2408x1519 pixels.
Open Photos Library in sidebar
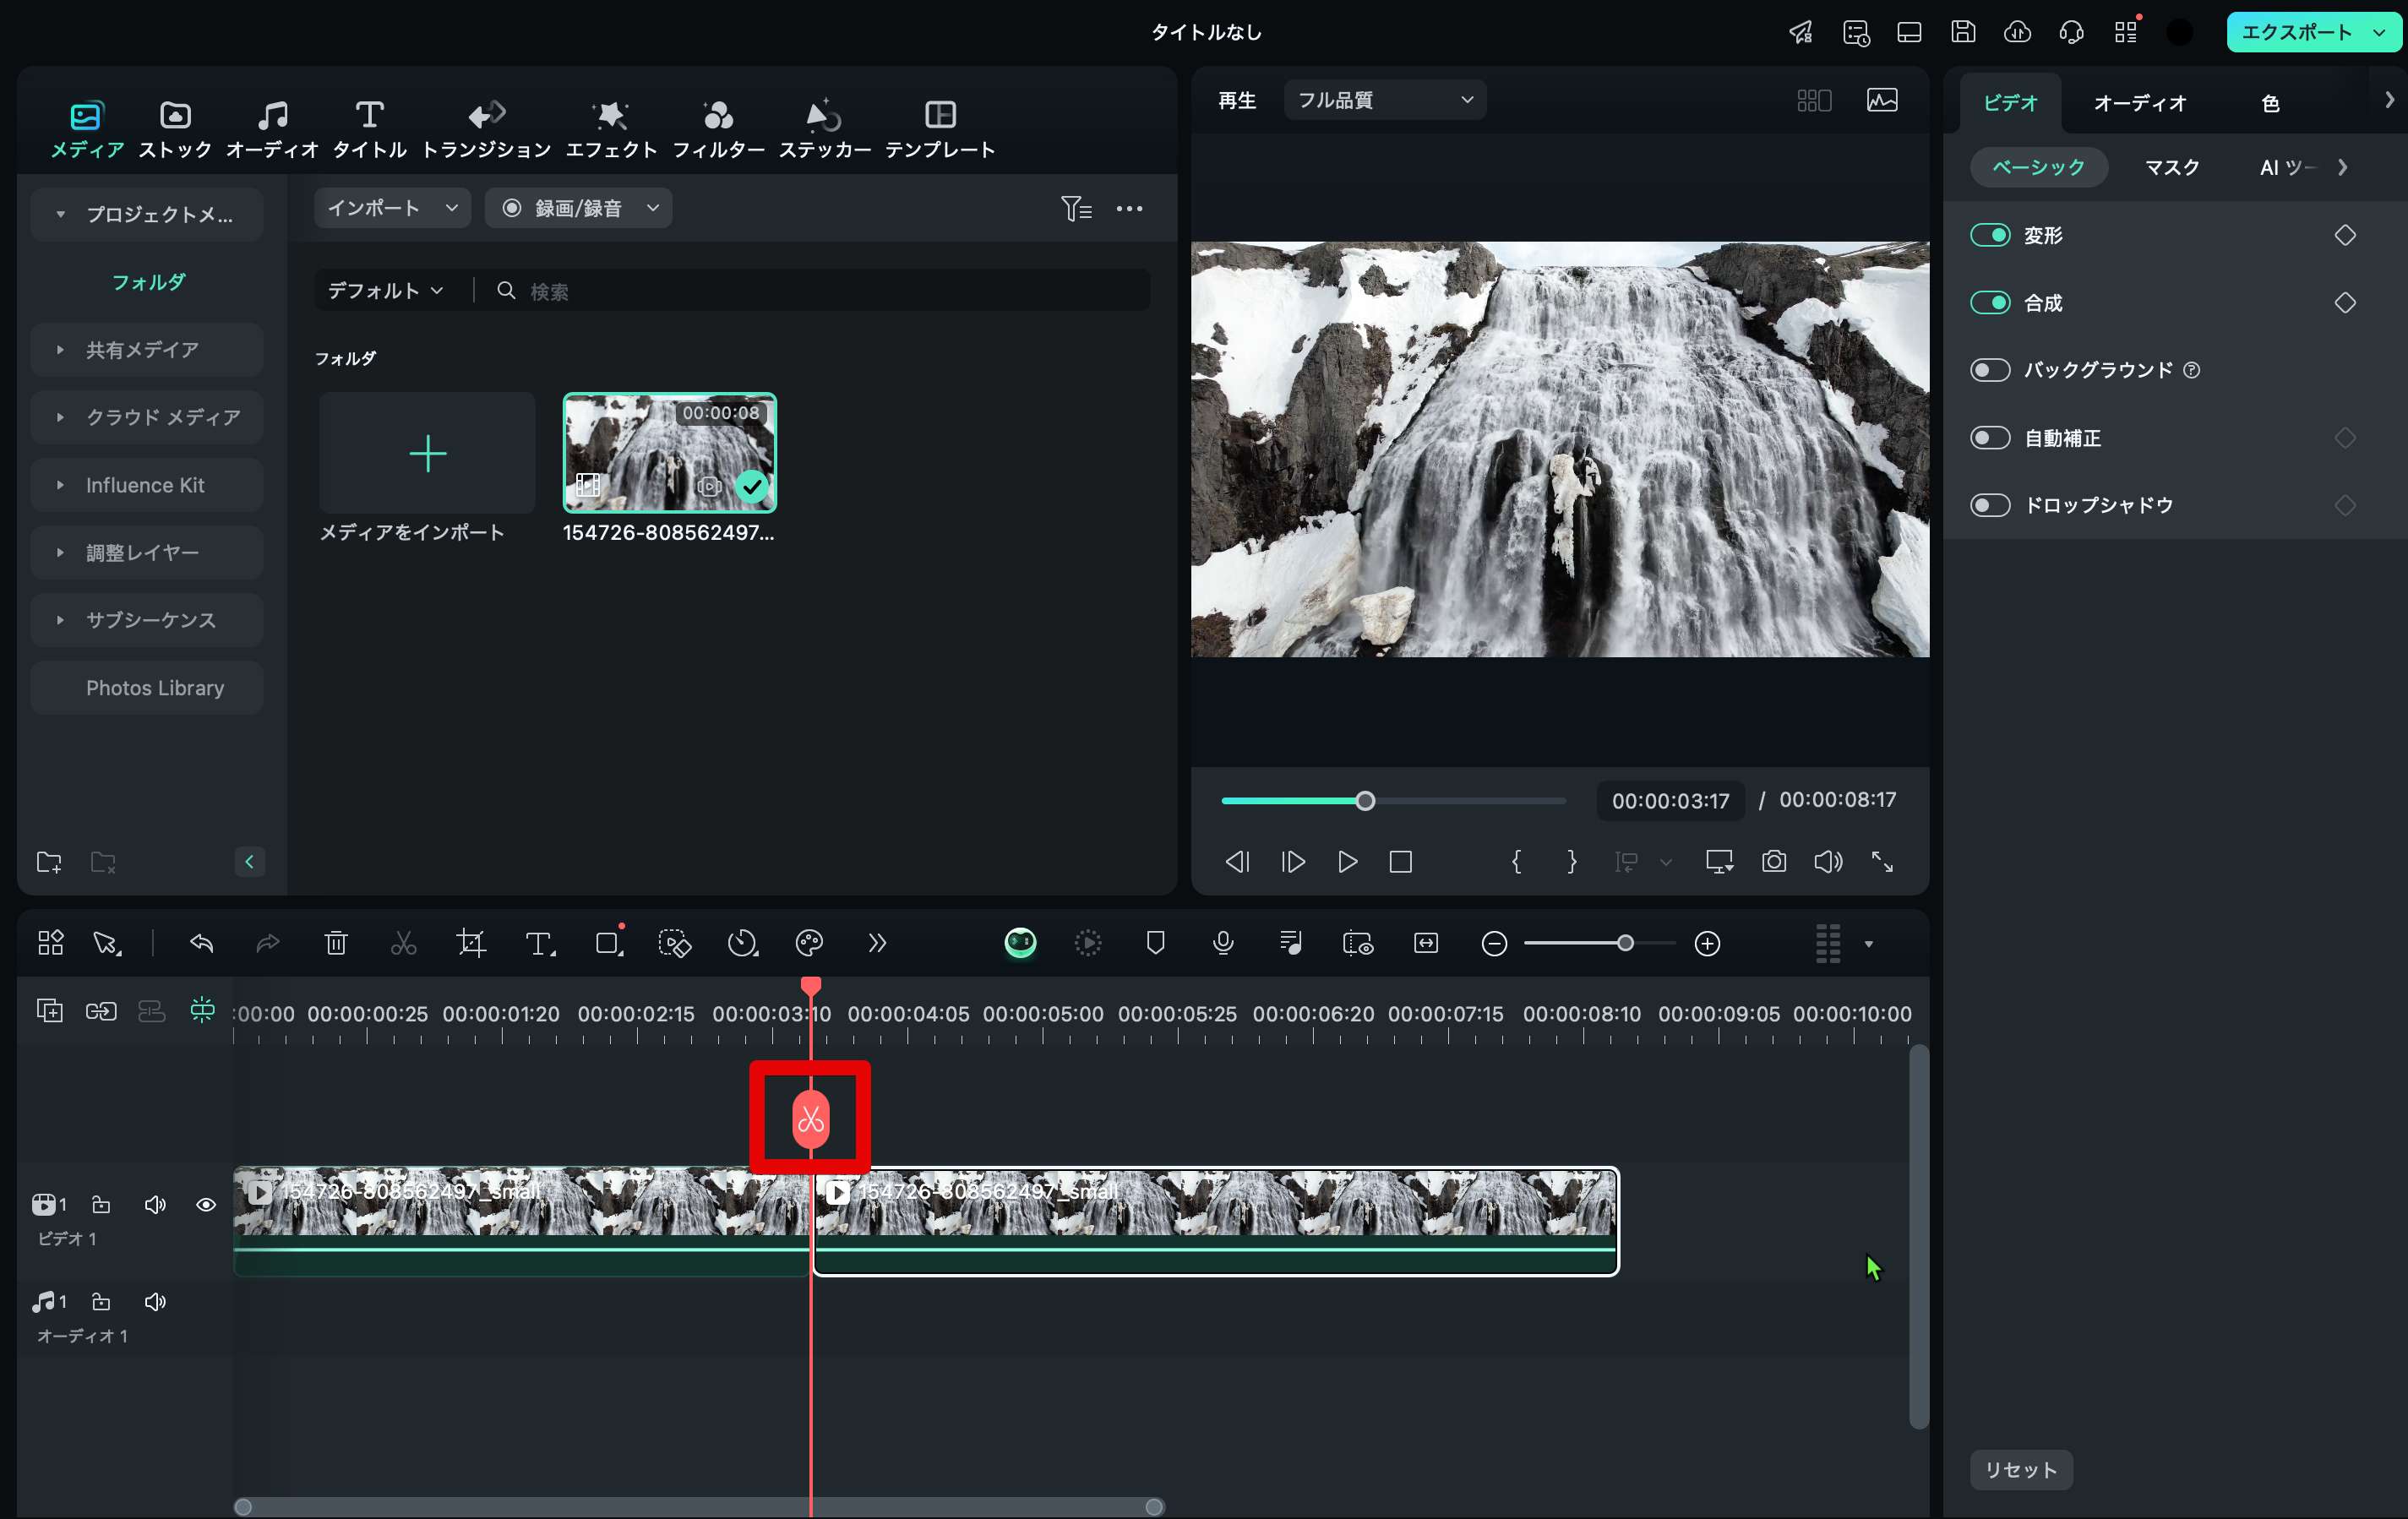coord(147,687)
